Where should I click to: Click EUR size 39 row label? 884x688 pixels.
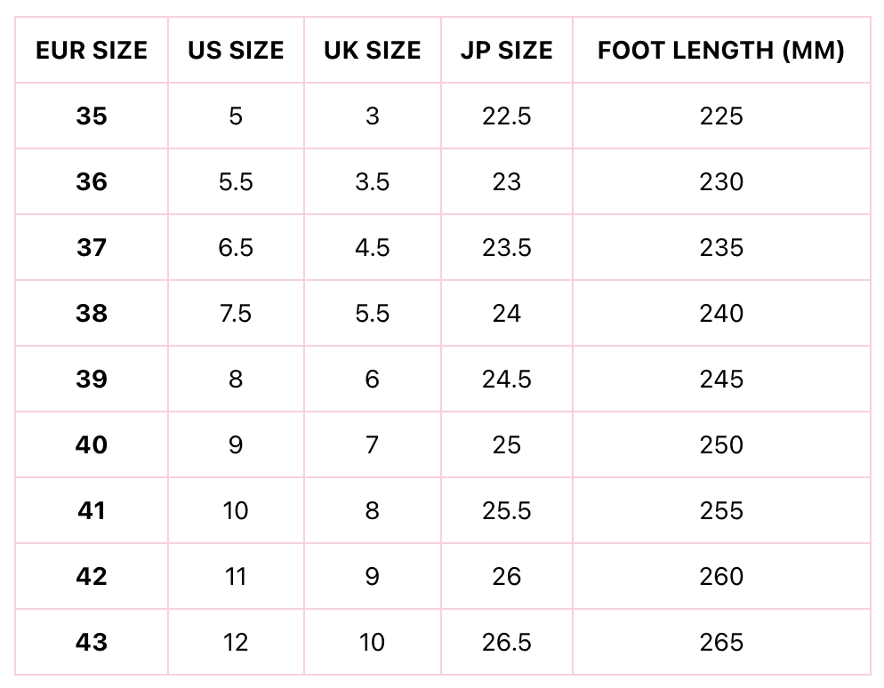pos(92,380)
